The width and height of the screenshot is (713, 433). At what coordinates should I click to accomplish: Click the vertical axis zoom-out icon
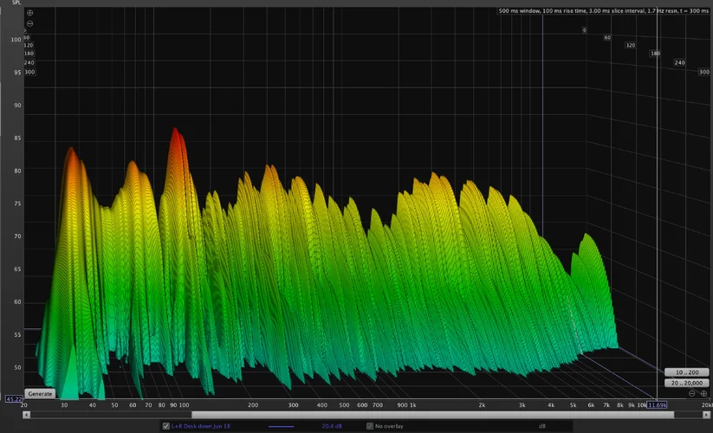click(x=30, y=23)
